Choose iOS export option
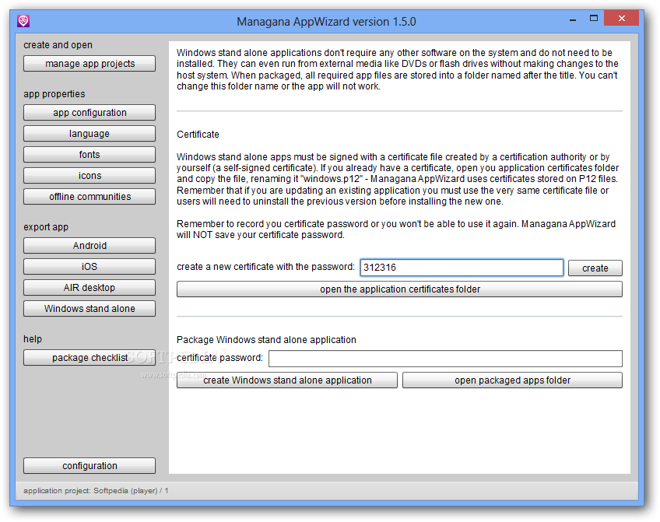The width and height of the screenshot is (660, 522). [90, 267]
